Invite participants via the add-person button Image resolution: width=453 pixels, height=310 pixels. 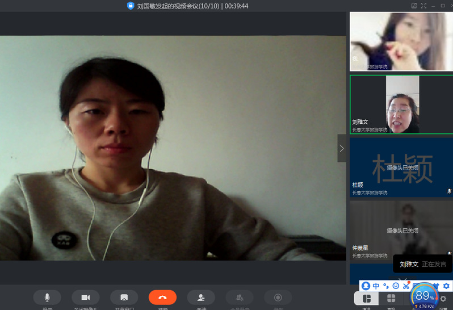pyautogui.click(x=201, y=298)
